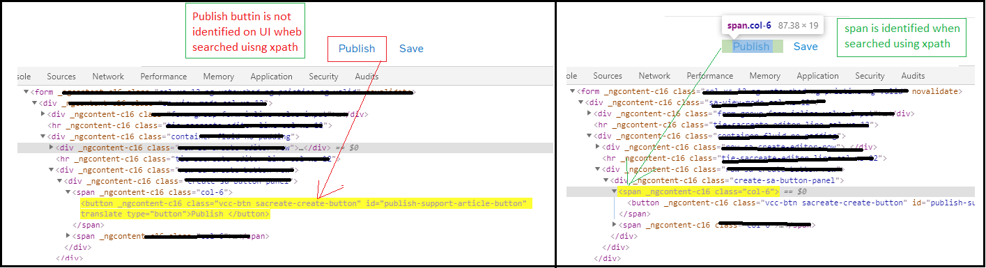Open Application tab in left DevTools screenshot
The image size is (986, 268).
(x=271, y=77)
